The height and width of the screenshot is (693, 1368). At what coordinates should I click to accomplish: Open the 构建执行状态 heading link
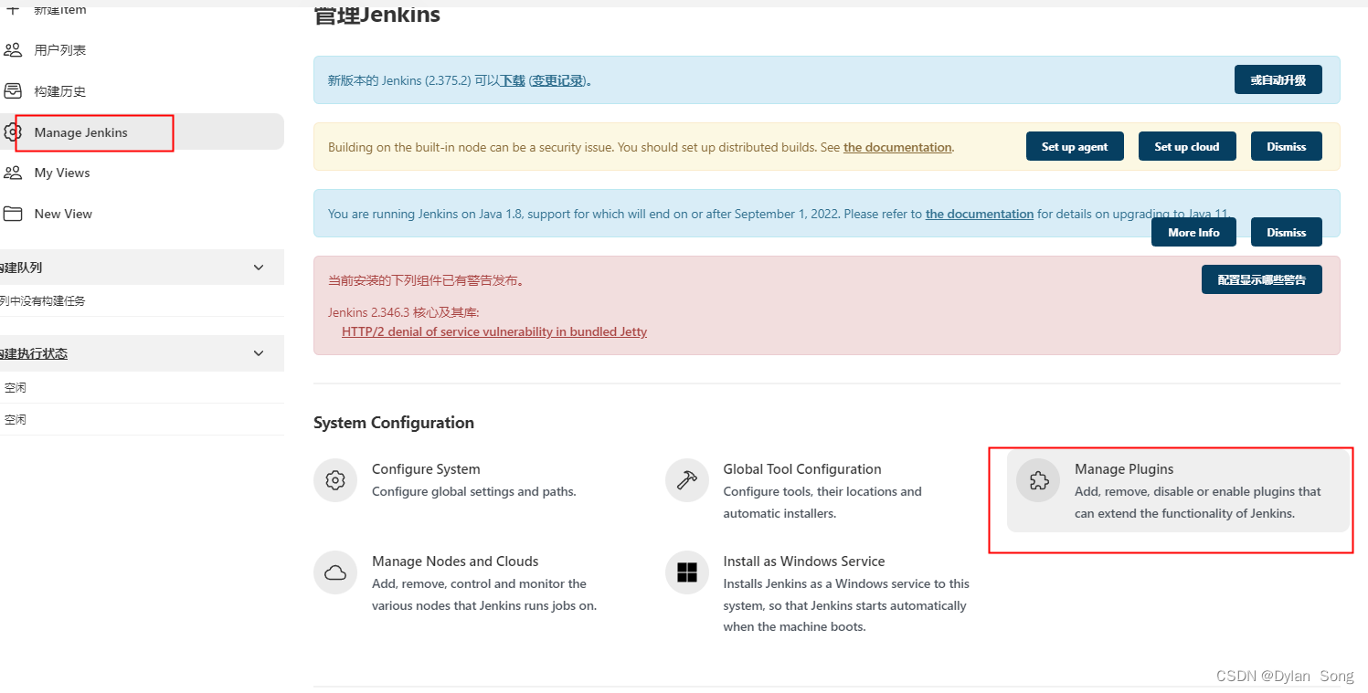pos(34,353)
